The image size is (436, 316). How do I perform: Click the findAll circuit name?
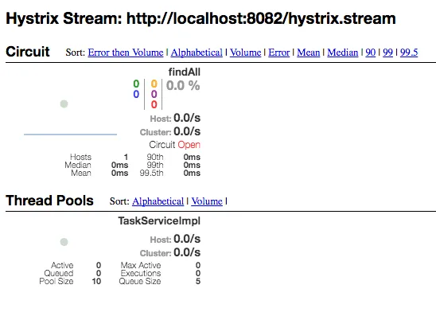(x=184, y=72)
